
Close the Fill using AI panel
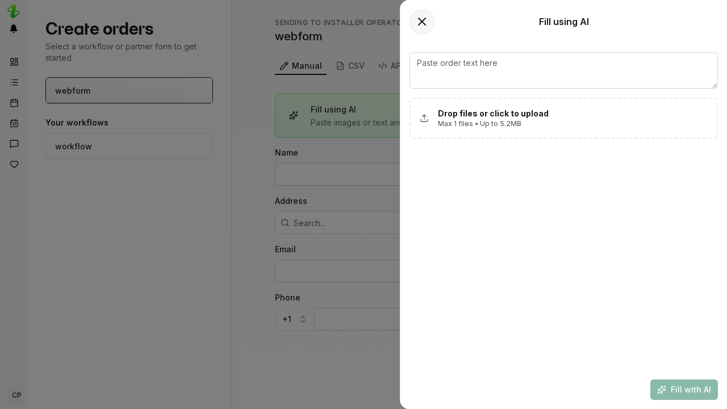(x=422, y=22)
